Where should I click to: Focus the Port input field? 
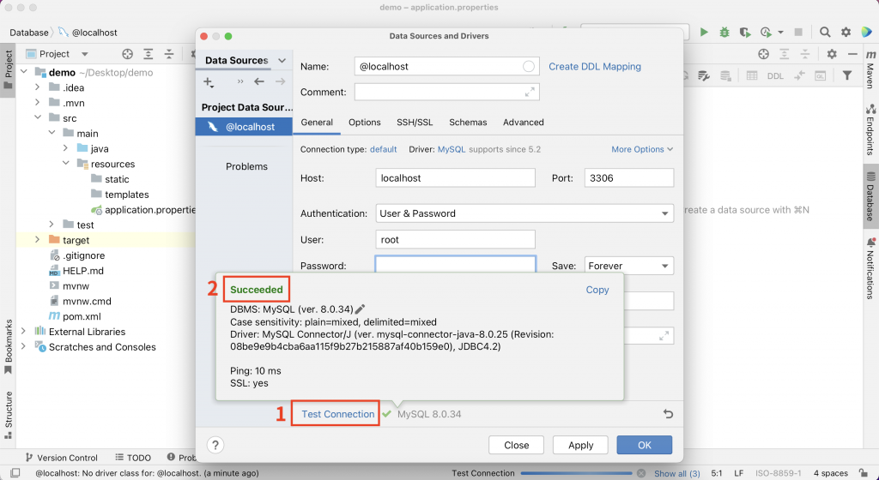[x=629, y=178]
